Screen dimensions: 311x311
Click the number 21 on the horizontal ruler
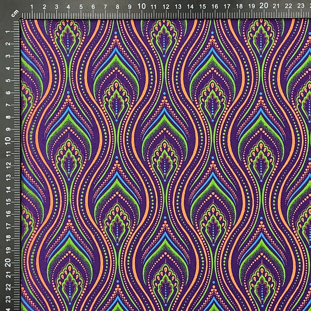point(276,6)
